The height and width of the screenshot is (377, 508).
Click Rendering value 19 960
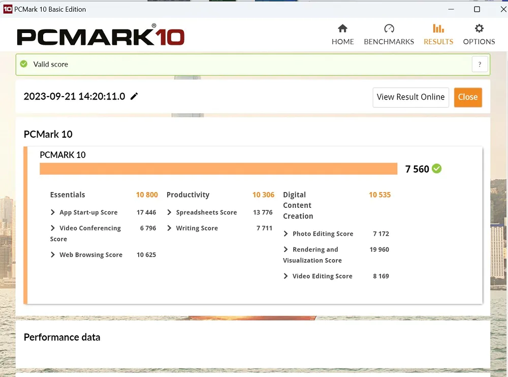point(379,249)
